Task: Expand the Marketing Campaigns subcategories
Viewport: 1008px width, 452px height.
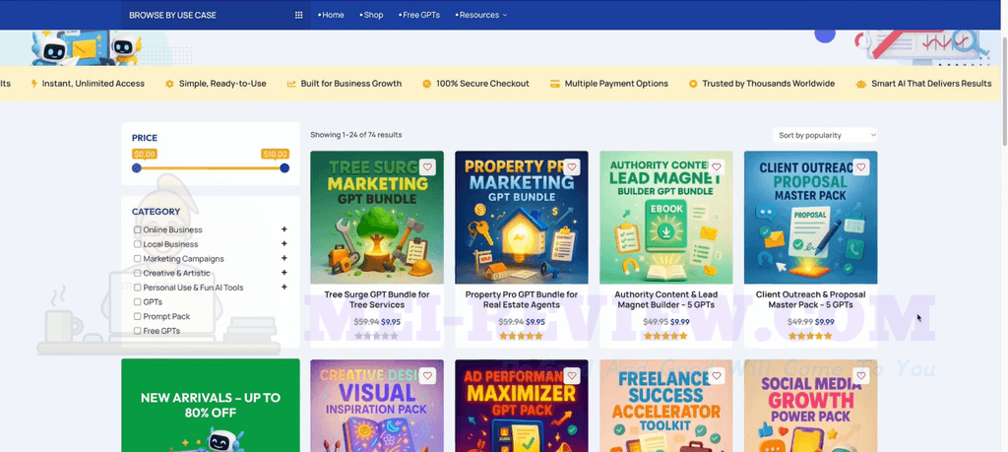Action: (x=284, y=258)
